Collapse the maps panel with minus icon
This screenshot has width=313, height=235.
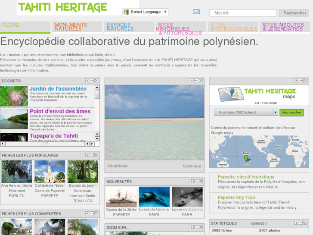tap(301, 80)
